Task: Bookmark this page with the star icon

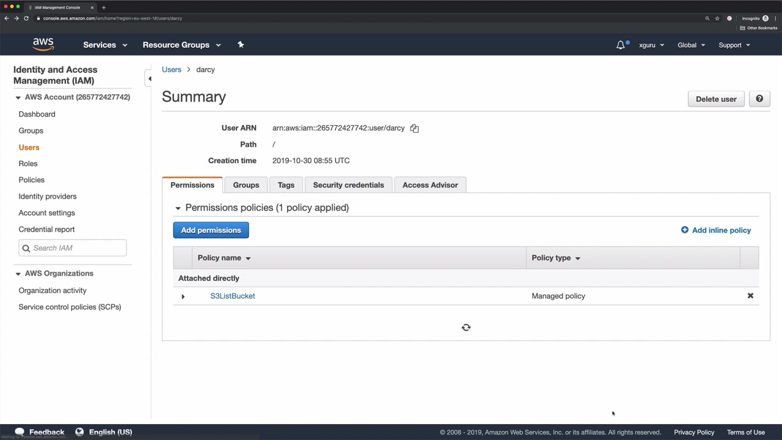Action: [x=717, y=18]
